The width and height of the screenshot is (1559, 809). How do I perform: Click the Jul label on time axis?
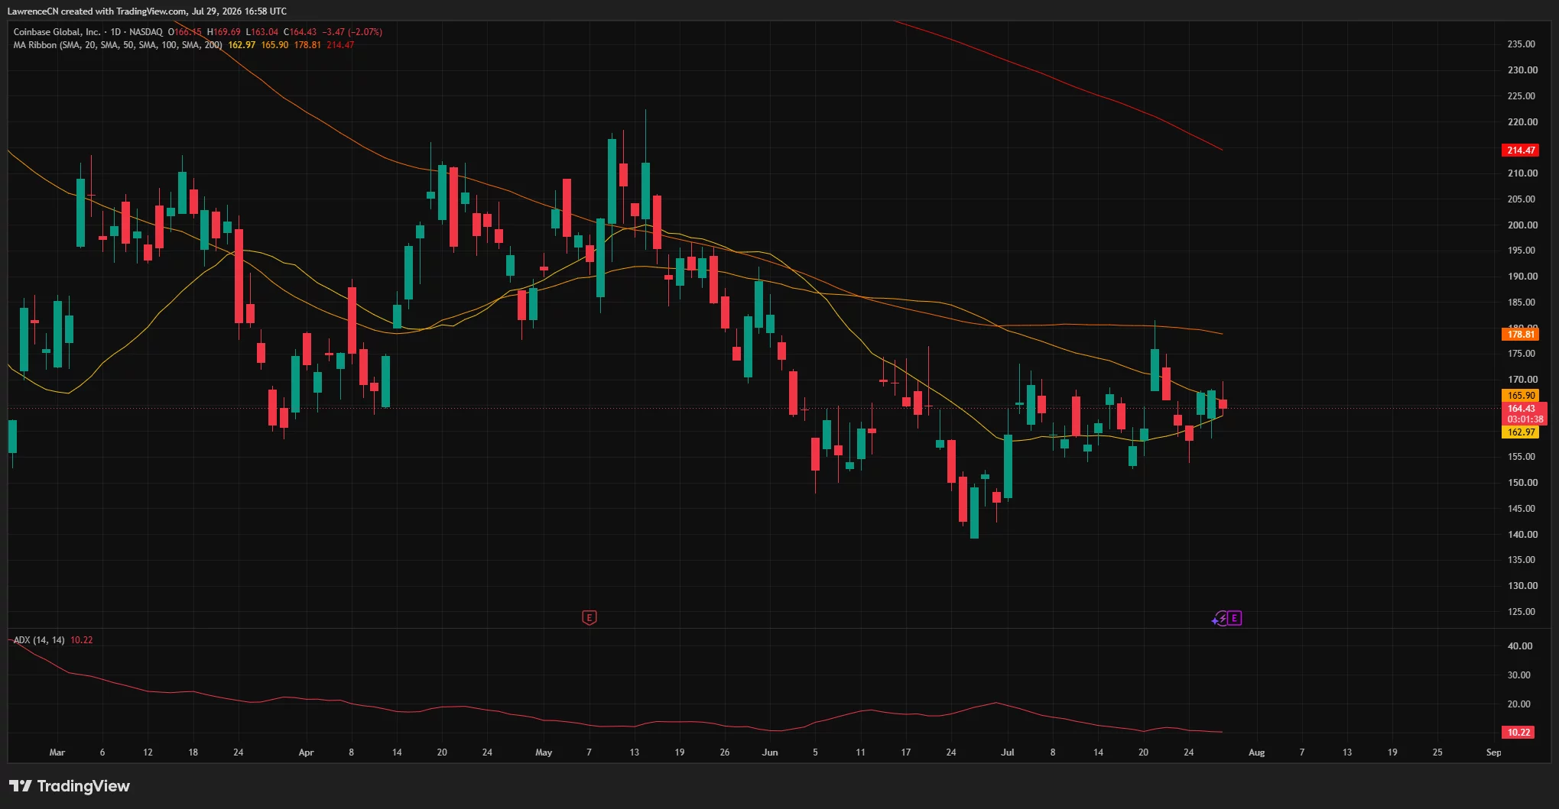[x=1008, y=752]
